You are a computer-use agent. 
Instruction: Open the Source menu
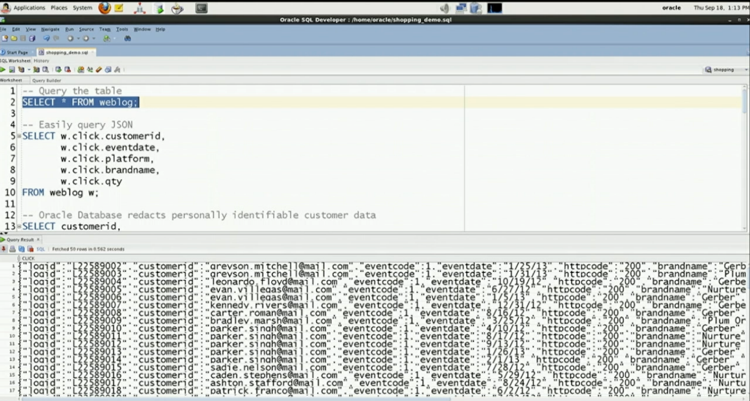[x=86, y=29]
